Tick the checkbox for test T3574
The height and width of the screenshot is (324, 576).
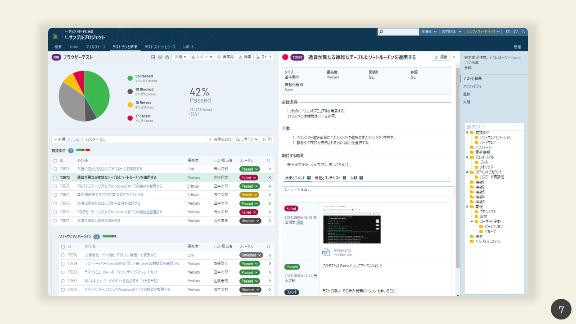[x=55, y=195]
